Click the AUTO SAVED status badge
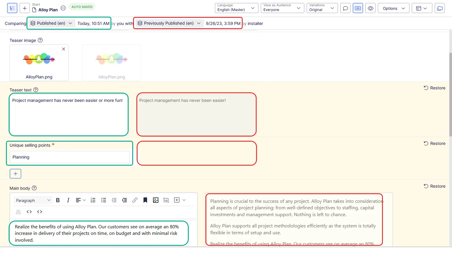This screenshot has height=258, width=452. click(x=82, y=7)
